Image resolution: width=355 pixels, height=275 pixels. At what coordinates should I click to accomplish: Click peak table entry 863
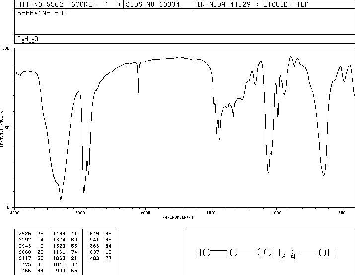coord(94,246)
